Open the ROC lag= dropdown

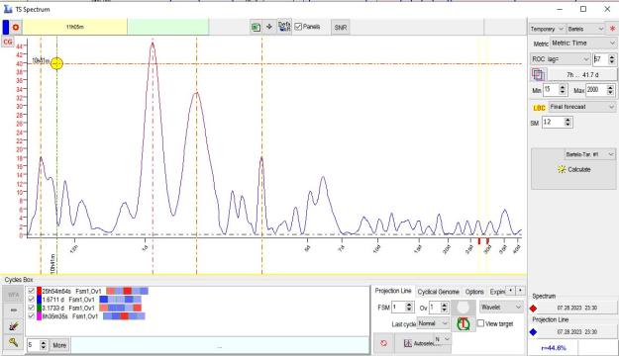coord(561,59)
